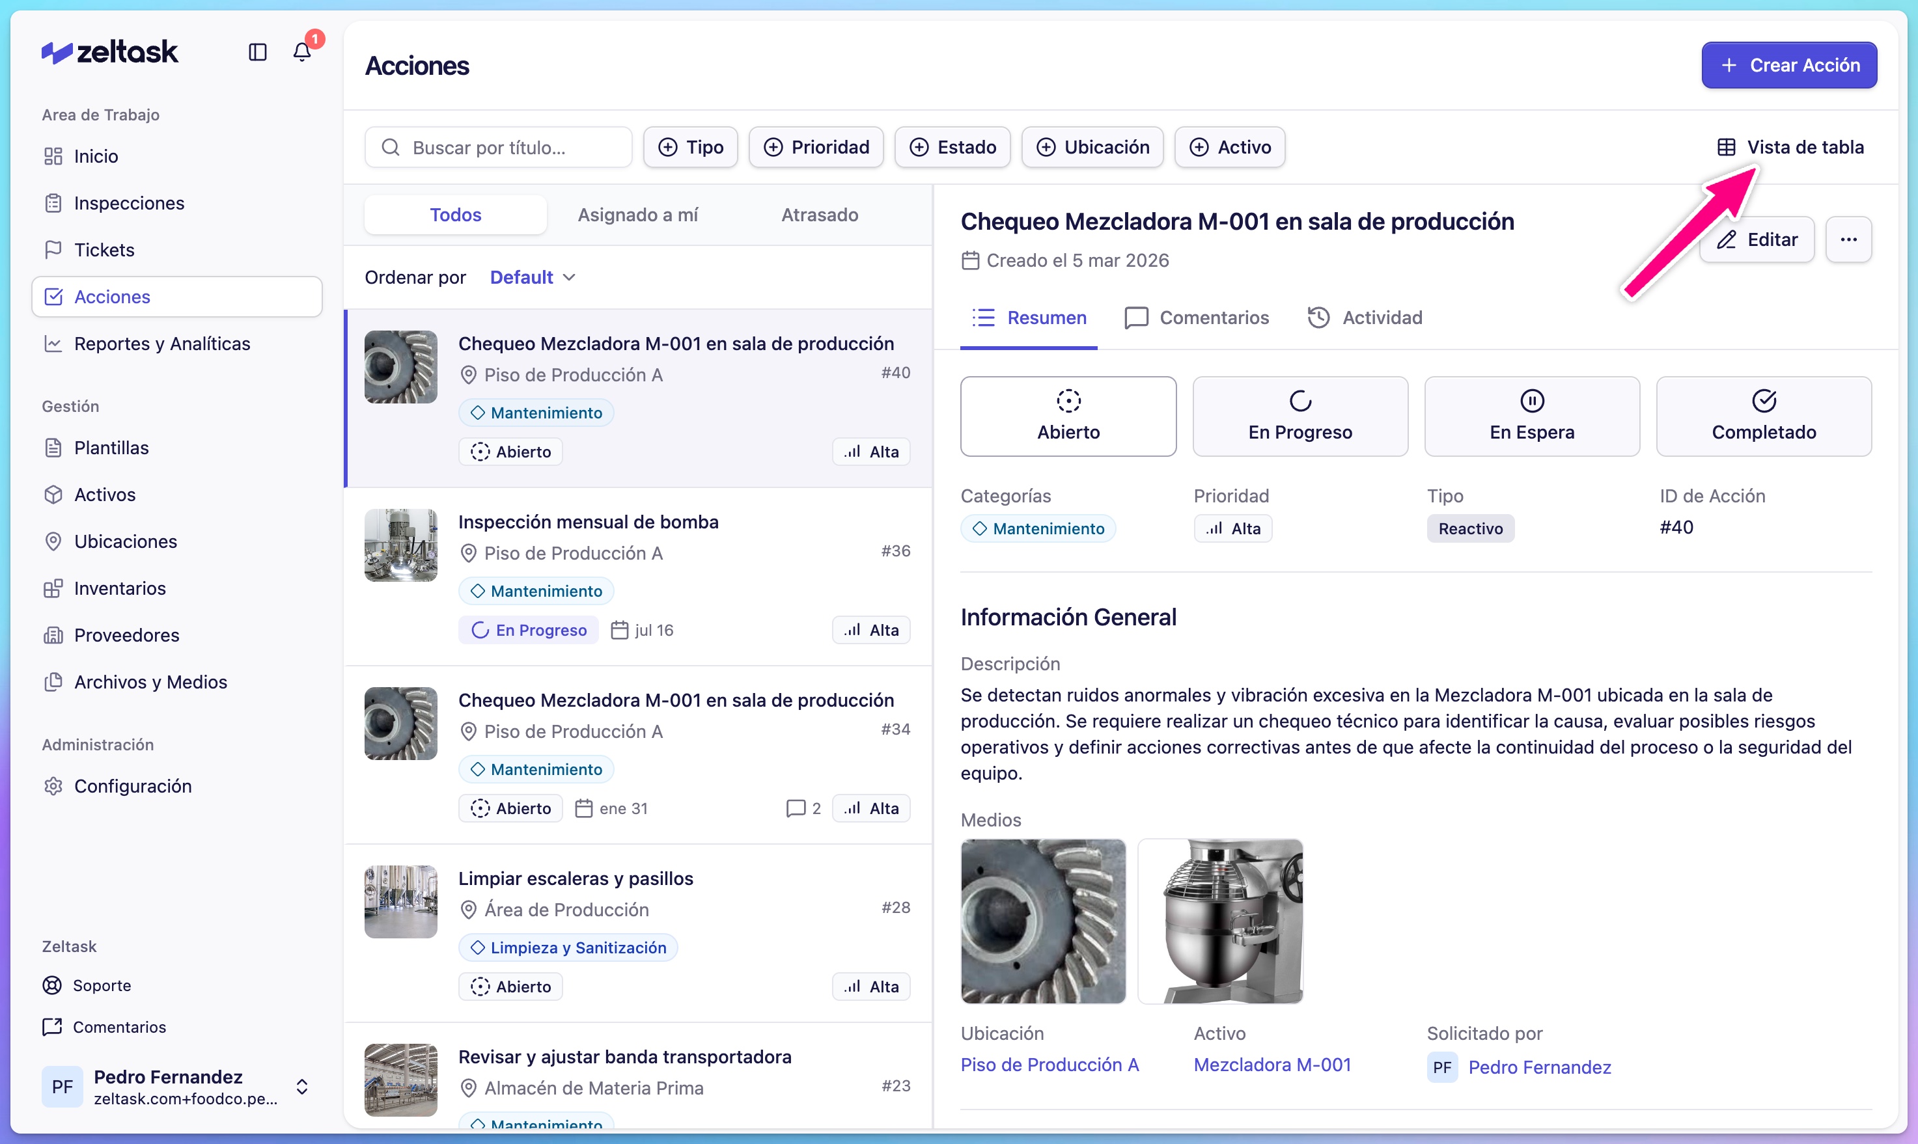Click the ene 31 date on action #34
Screen dimensions: 1918x1144
pos(611,809)
